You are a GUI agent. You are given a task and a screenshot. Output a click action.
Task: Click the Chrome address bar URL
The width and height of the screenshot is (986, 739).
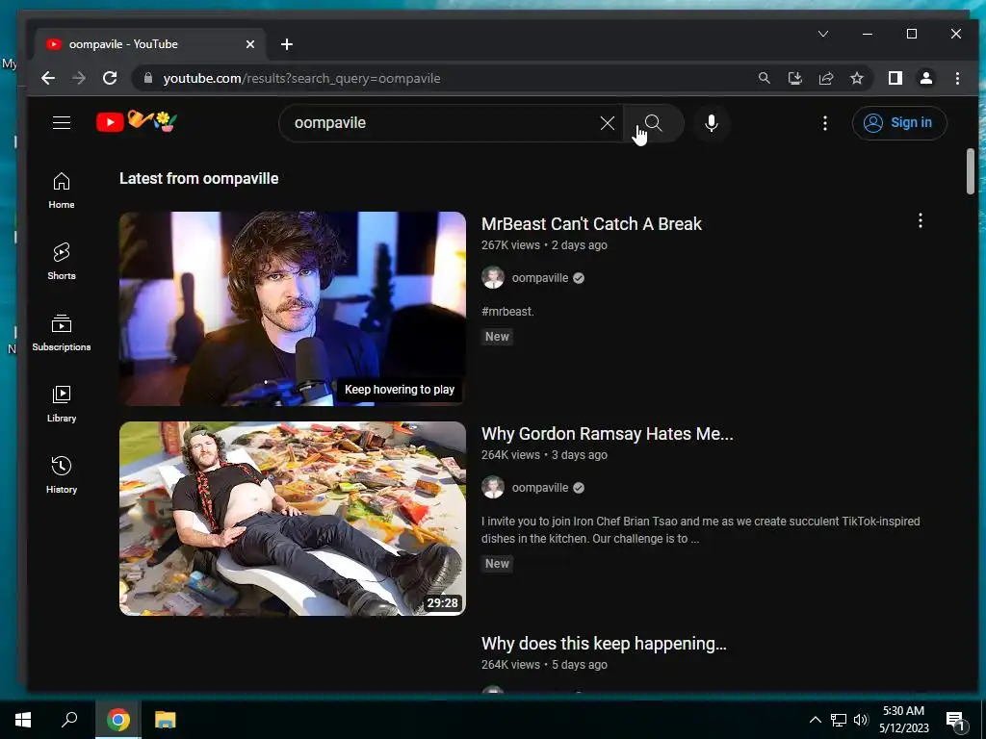point(301,79)
